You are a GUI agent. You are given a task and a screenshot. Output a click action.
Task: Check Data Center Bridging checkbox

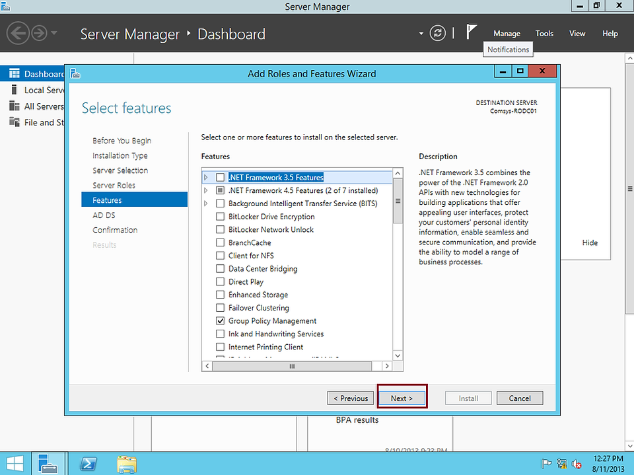click(x=220, y=268)
